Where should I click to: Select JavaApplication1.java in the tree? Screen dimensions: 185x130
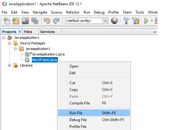click(48, 54)
